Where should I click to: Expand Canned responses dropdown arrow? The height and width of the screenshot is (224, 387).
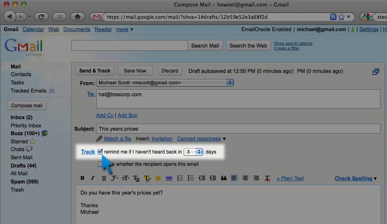coord(224,139)
